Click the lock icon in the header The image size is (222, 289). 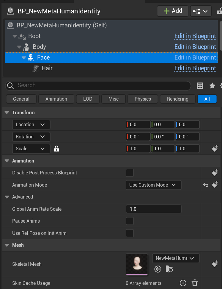[219, 11]
